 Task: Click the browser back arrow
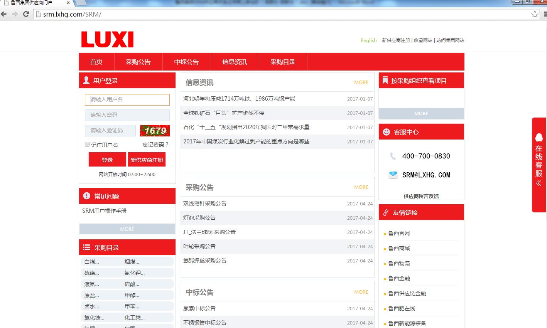[4, 14]
